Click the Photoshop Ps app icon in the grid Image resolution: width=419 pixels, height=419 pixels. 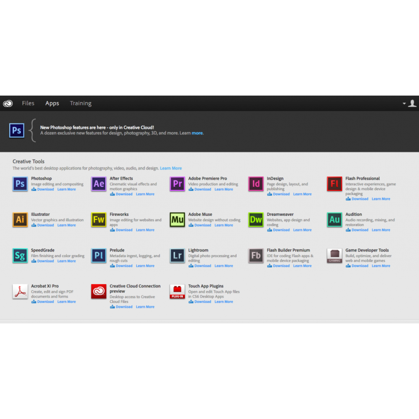click(x=20, y=184)
